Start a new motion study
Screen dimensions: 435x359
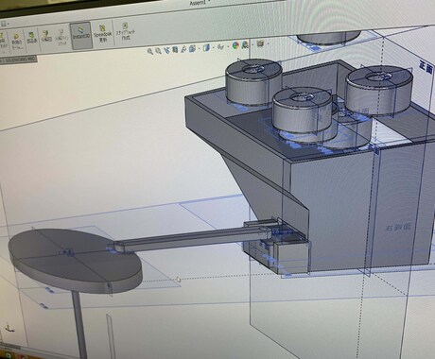pyautogui.click(x=17, y=41)
